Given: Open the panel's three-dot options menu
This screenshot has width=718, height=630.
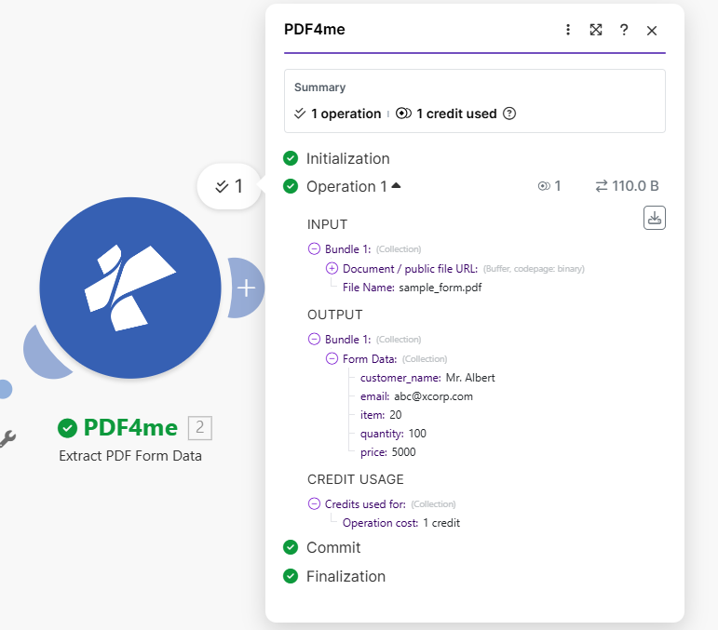Looking at the screenshot, I should [x=568, y=30].
